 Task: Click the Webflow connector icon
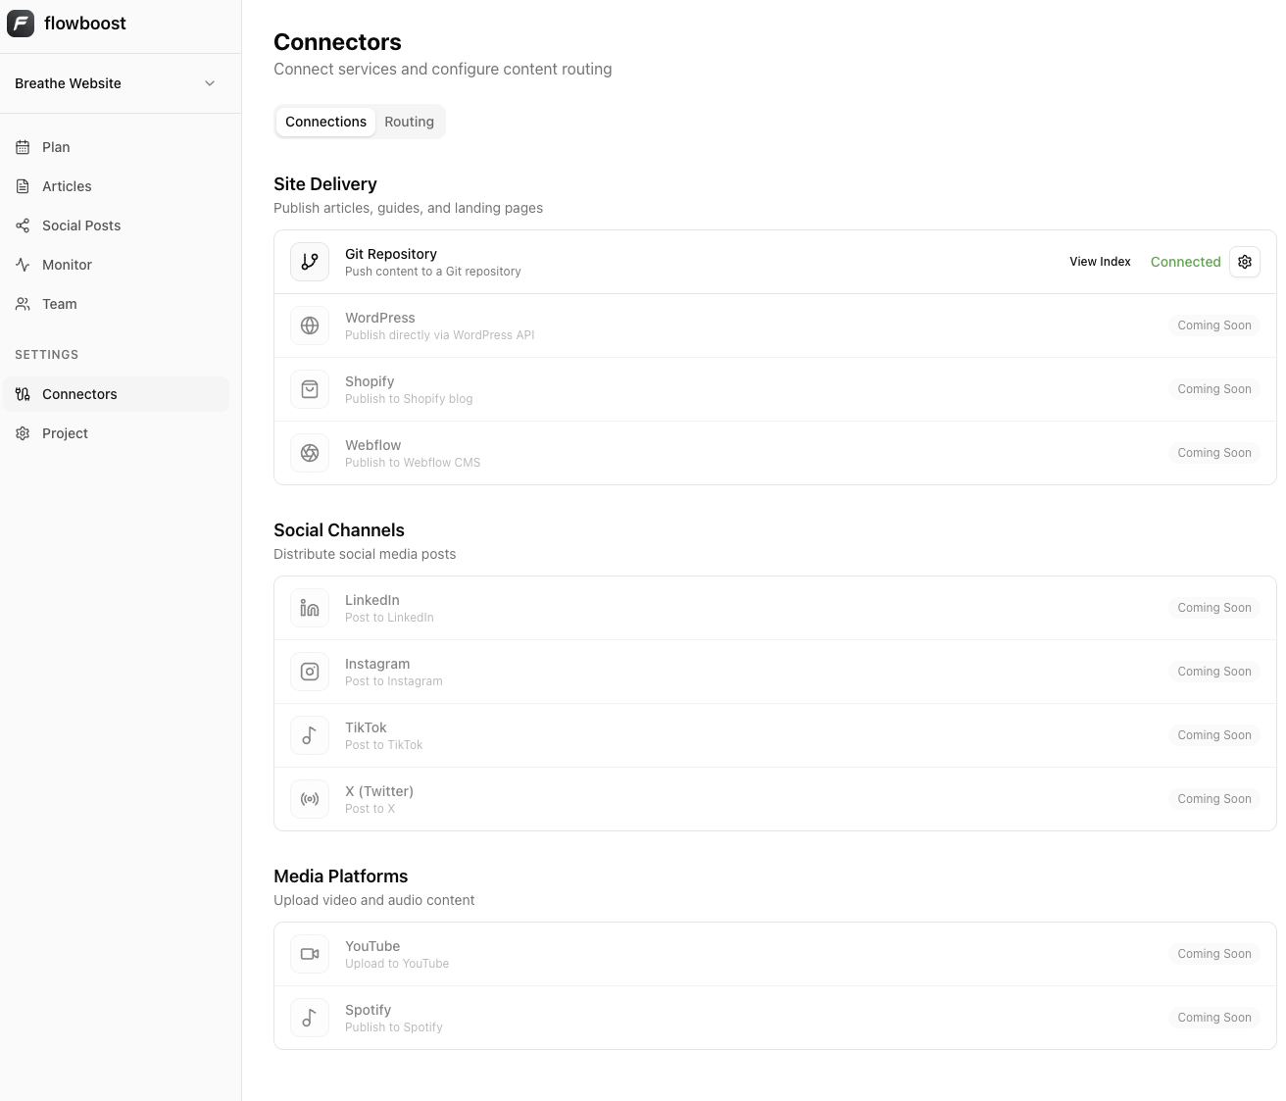[x=310, y=453]
